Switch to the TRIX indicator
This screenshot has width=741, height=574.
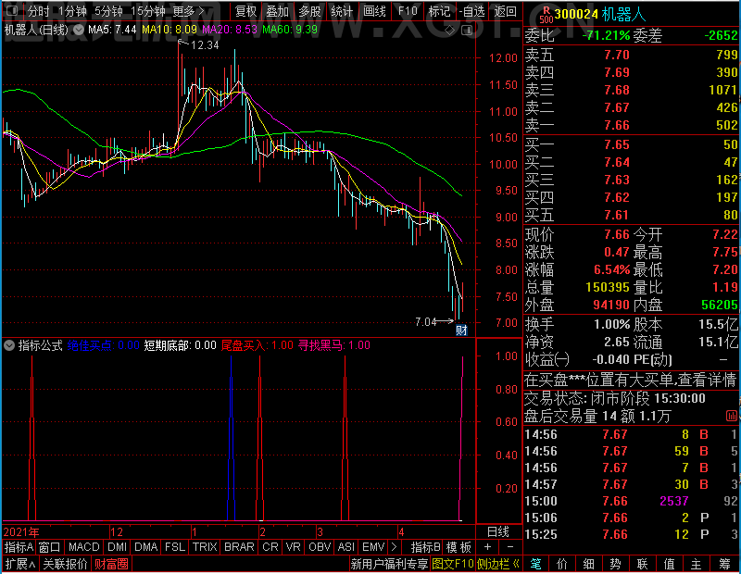(205, 547)
